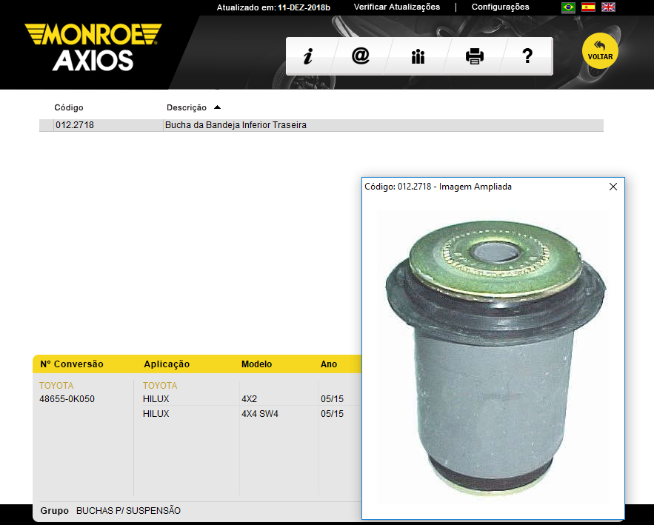The height and width of the screenshot is (525, 654).
Task: Close the Imagem Ampliada popup
Action: [613, 187]
